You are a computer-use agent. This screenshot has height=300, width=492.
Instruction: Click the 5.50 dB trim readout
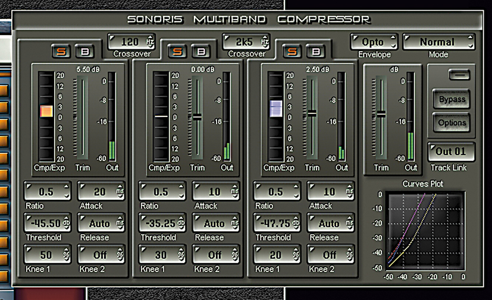coord(88,70)
